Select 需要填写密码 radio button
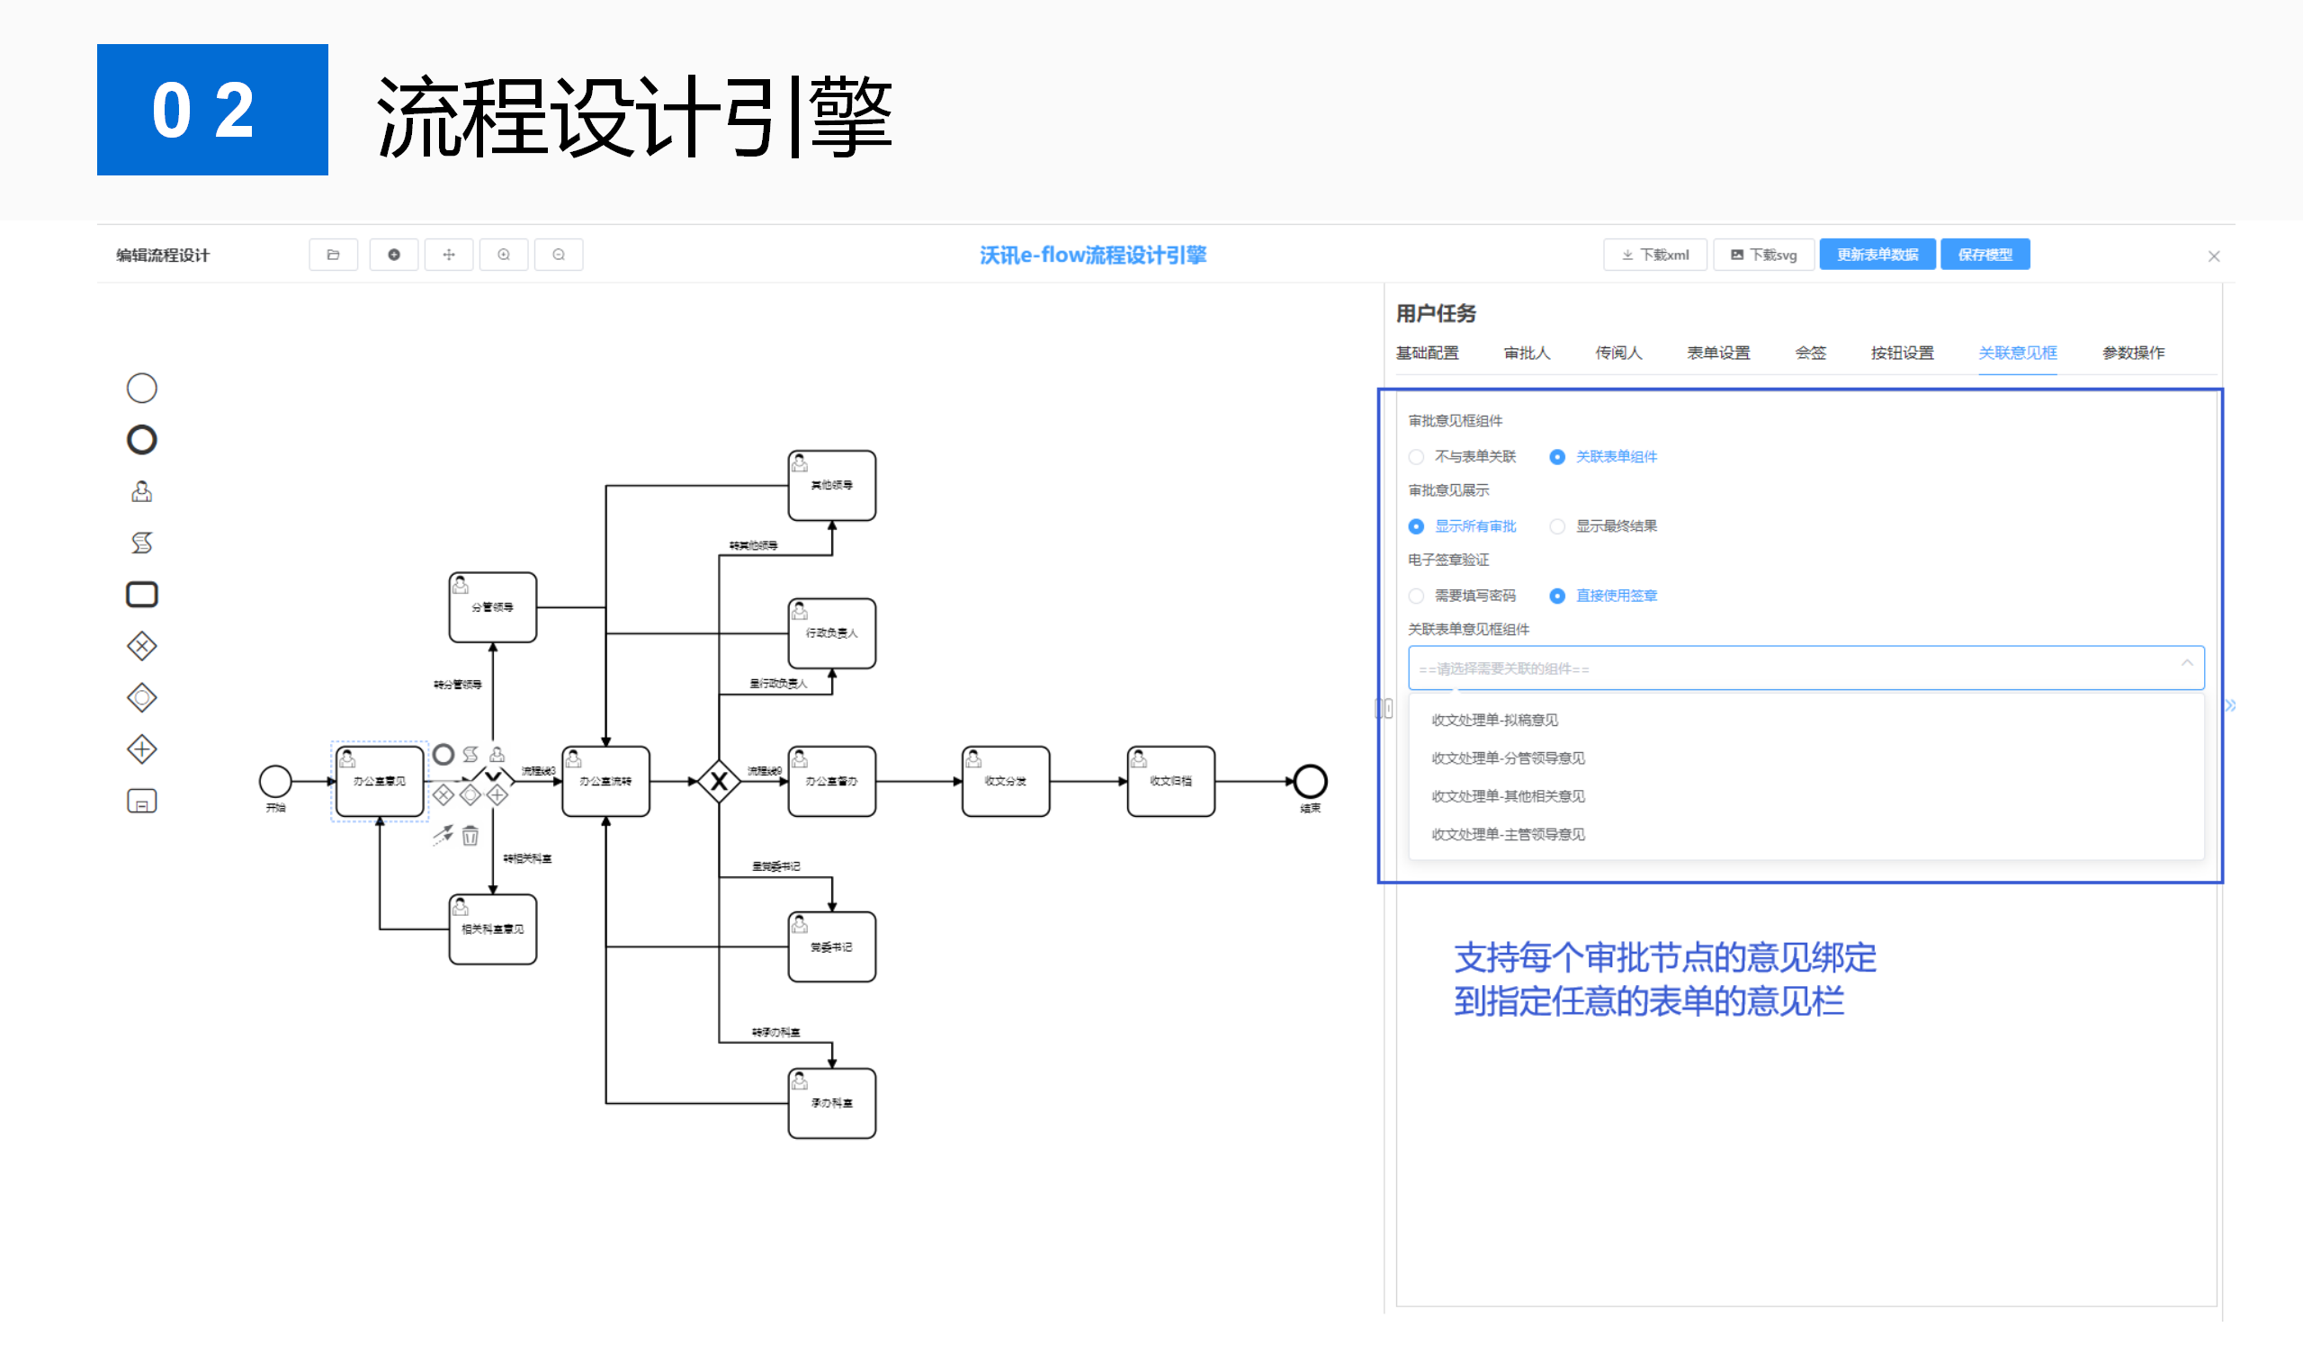Image resolution: width=2303 pixels, height=1363 pixels. coord(1416,596)
